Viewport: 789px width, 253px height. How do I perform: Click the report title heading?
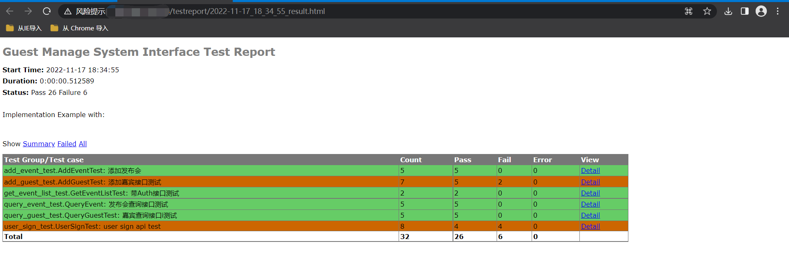point(139,52)
